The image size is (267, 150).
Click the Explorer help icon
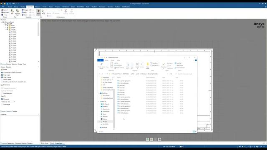(196, 60)
